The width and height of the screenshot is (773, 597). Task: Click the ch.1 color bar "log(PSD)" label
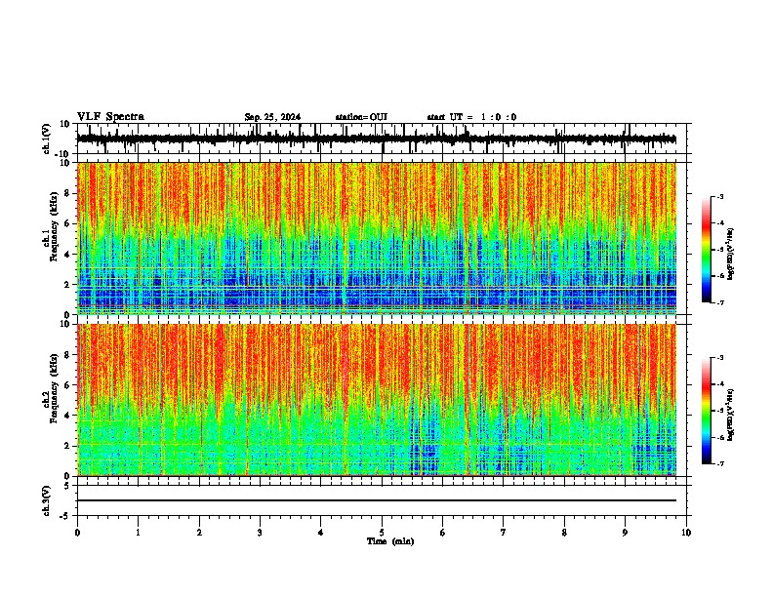tap(732, 255)
